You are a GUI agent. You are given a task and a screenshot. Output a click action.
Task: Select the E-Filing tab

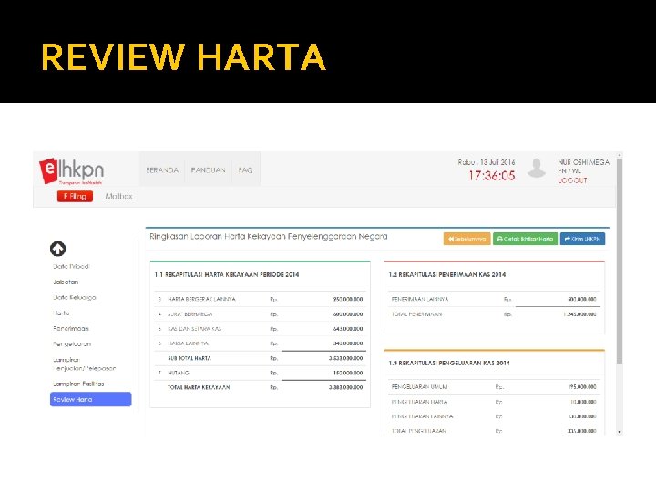tap(75, 196)
